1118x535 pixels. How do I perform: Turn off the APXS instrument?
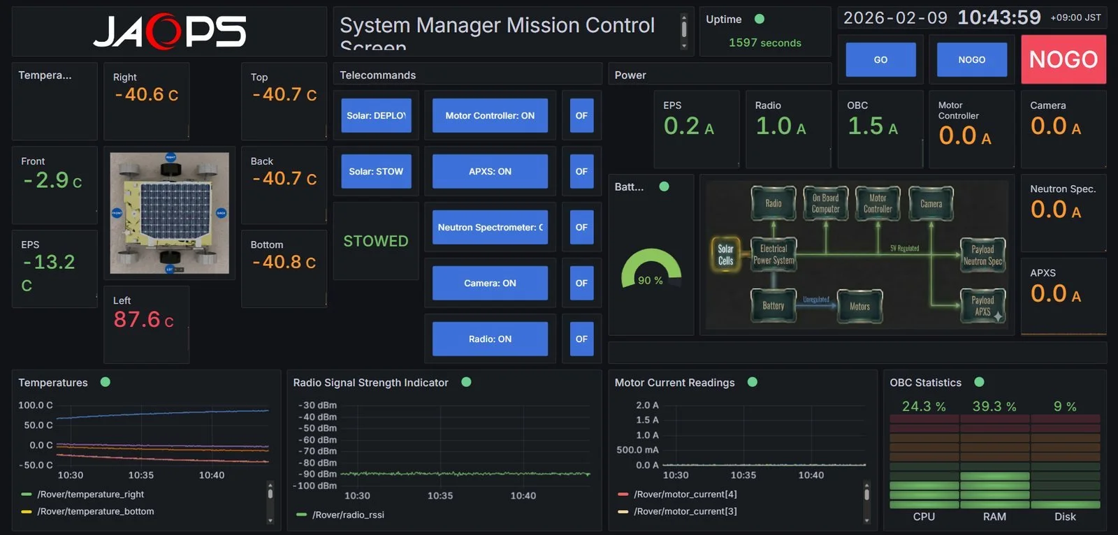(581, 171)
